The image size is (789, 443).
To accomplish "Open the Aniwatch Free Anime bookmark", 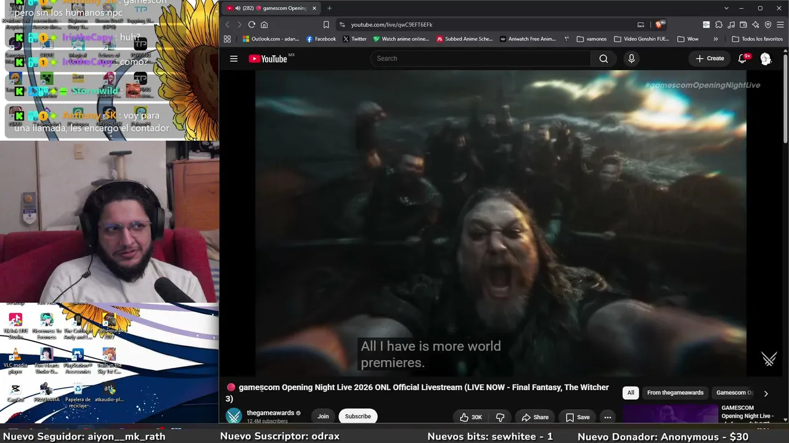I will [528, 39].
